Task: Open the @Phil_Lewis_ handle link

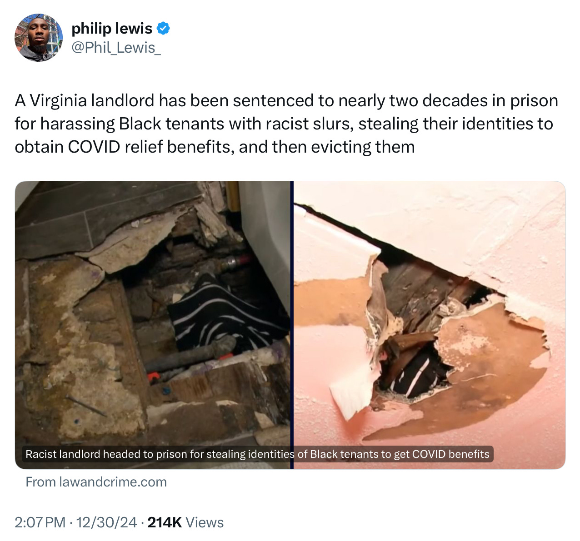Action: click(116, 47)
